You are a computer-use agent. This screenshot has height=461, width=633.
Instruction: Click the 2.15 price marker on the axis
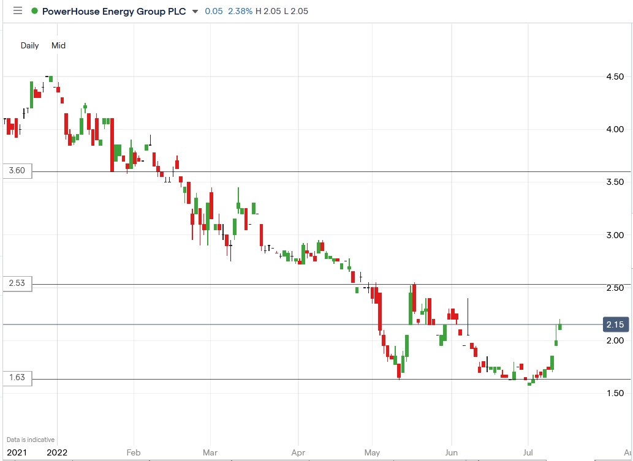pyautogui.click(x=615, y=324)
